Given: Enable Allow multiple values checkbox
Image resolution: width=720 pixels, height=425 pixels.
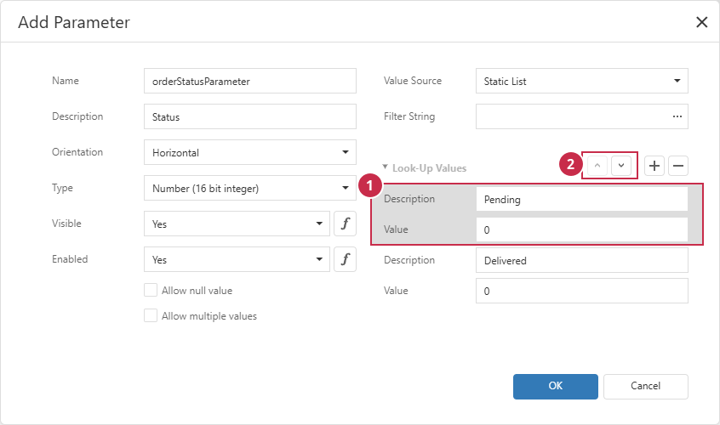Looking at the screenshot, I should 151,316.
